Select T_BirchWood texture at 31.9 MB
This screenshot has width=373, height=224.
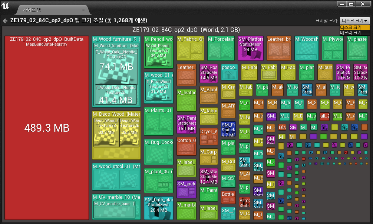(x=159, y=89)
